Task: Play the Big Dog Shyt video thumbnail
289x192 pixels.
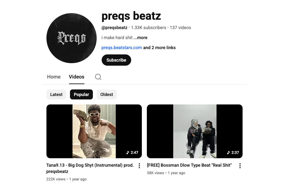Action: 94,131
